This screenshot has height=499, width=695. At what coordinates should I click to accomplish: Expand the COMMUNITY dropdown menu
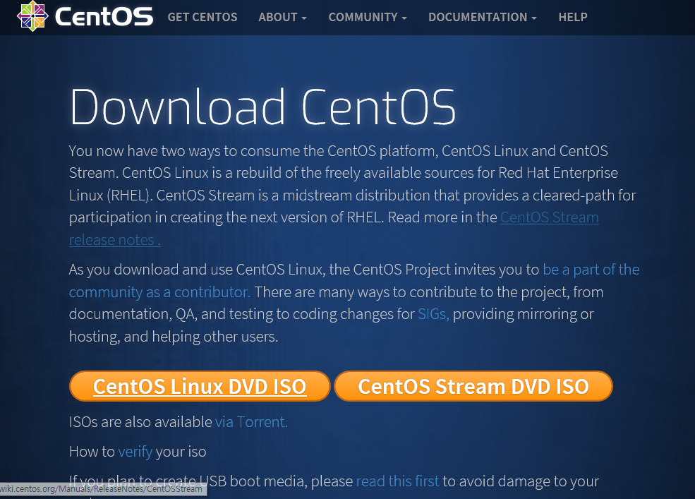[x=368, y=18]
